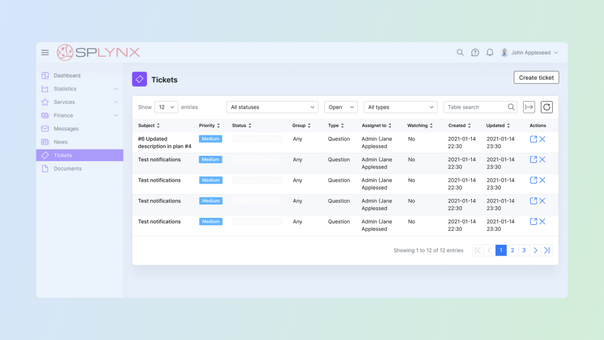Open first ticket using the open-link icon
Screen dimensions: 604x340
pyautogui.click(x=533, y=139)
